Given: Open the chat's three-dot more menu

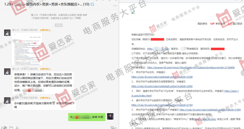Looking at the screenshot, I should tap(115, 6).
